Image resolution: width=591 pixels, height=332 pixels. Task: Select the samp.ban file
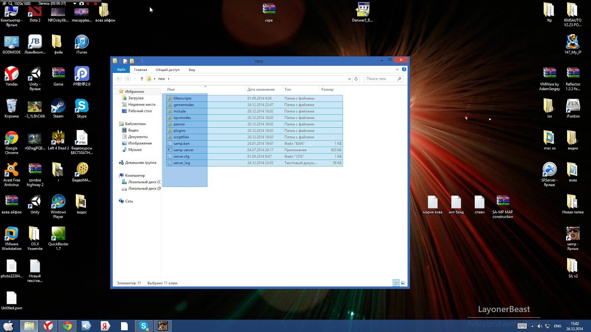[254, 143]
